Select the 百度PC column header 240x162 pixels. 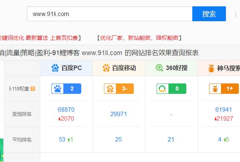(66, 68)
